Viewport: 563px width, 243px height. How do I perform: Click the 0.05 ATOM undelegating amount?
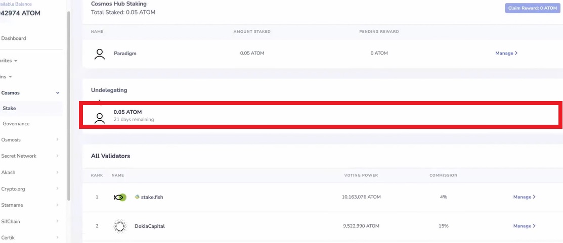click(x=128, y=112)
